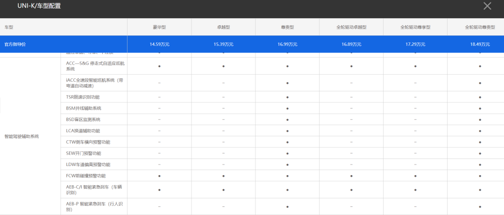Select the 'CTW倒车横向预警功能' row label
The width and height of the screenshot is (504, 215).
tap(88, 142)
